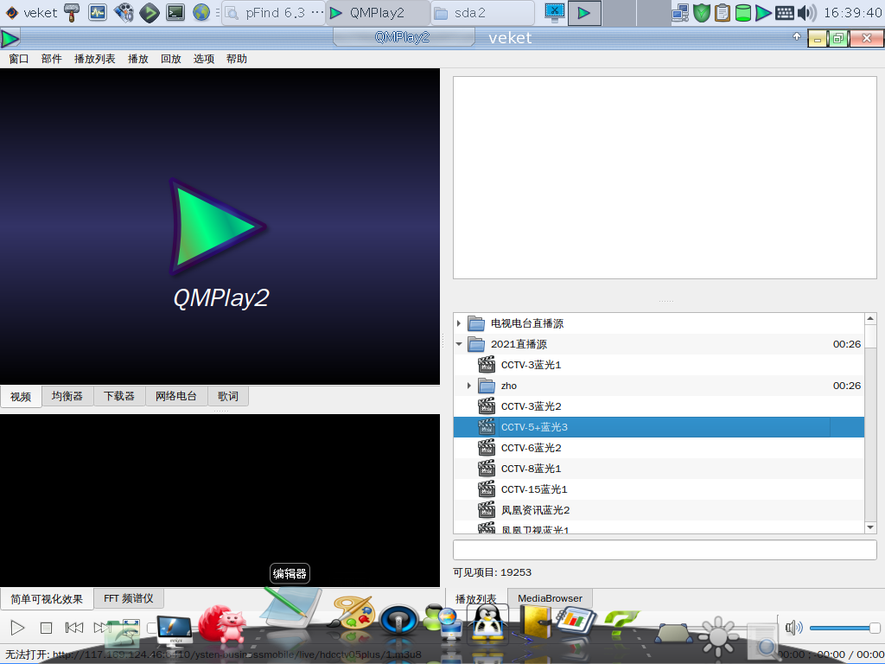Switch to sda2 taskbar window
Image resolution: width=885 pixels, height=664 pixels.
point(483,12)
